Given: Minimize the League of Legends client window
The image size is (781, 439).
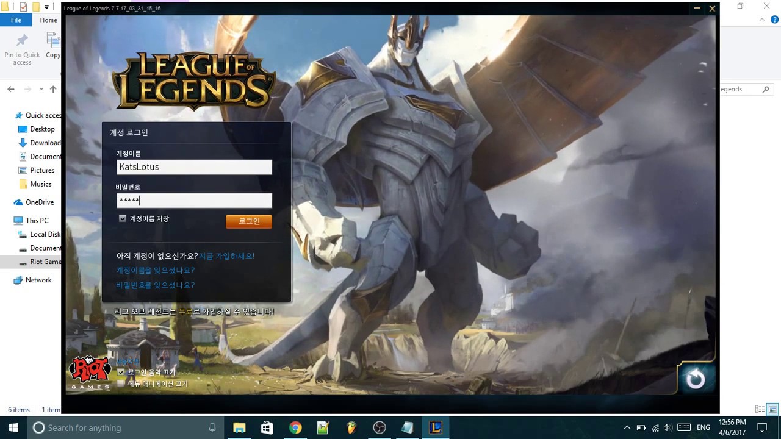Looking at the screenshot, I should pos(697,9).
